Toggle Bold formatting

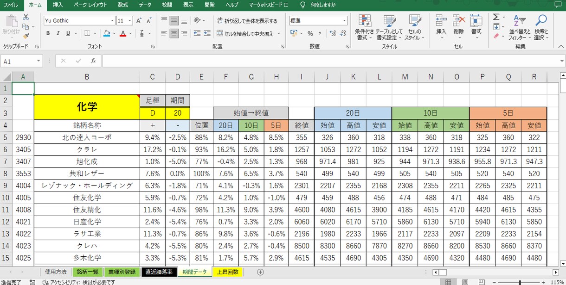coord(48,33)
